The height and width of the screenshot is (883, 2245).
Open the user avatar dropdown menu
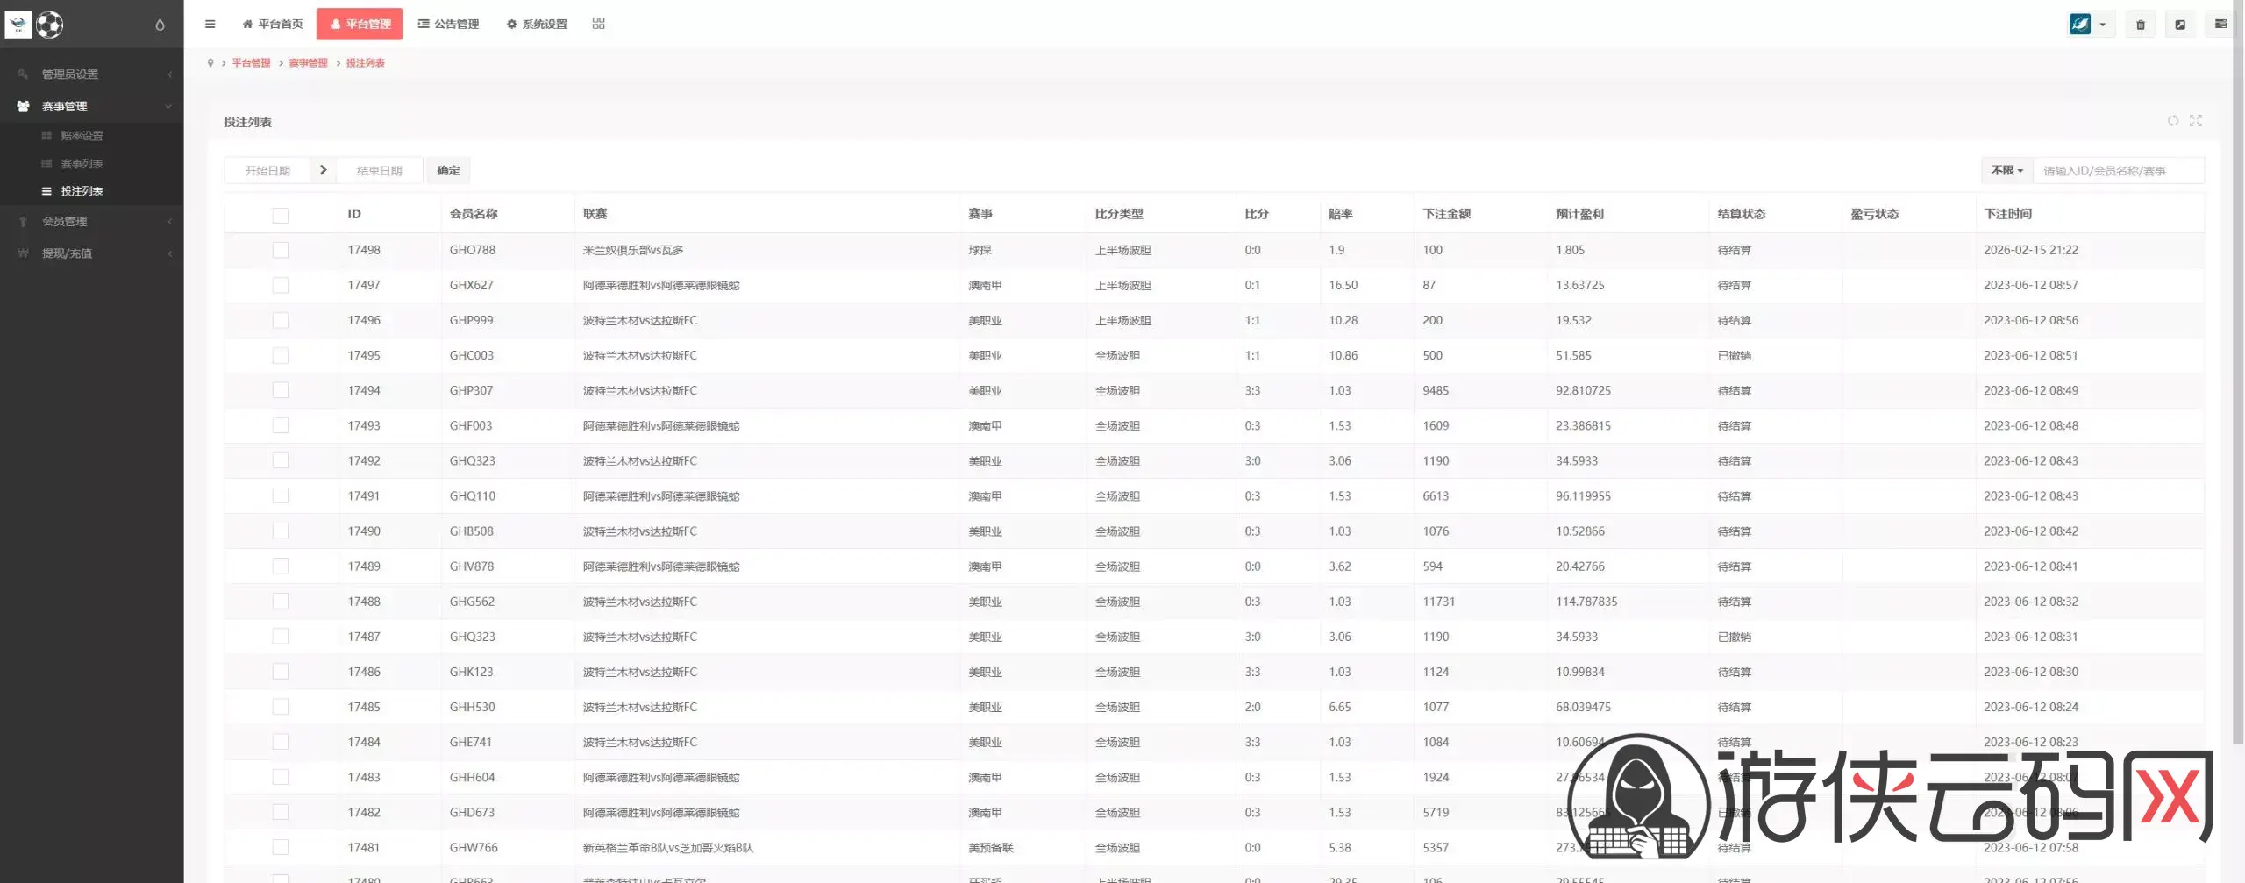point(2090,25)
